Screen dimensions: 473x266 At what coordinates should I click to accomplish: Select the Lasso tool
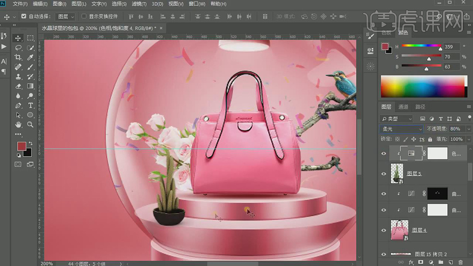coord(18,48)
